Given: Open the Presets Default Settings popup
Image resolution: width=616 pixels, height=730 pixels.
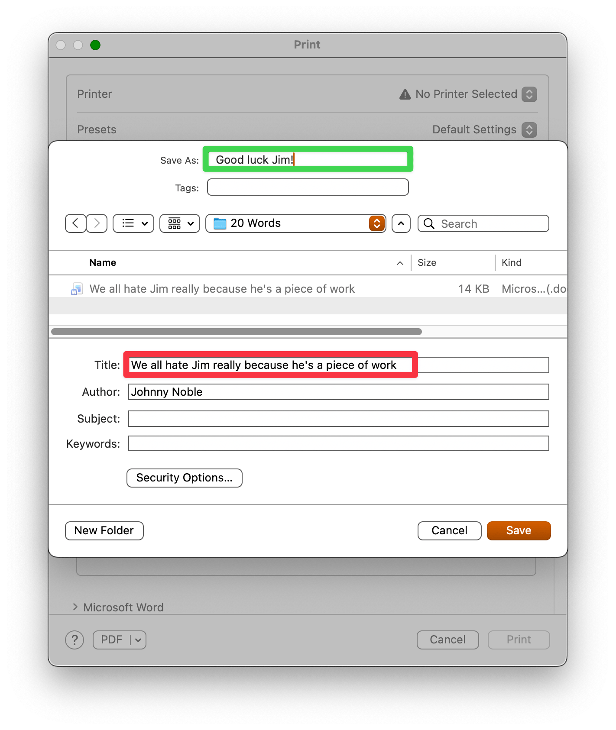Looking at the screenshot, I should (529, 130).
